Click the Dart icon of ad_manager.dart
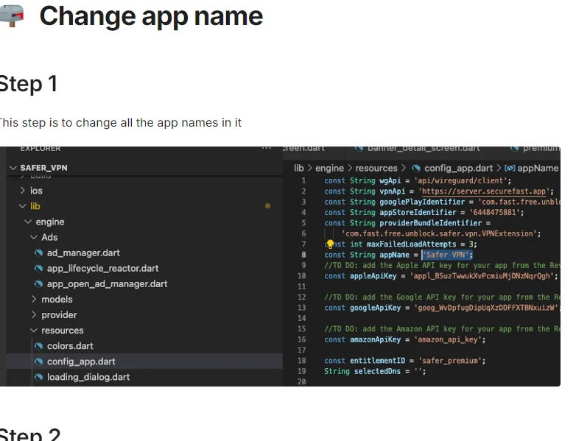Viewport: 576px width, 441px height. tap(38, 253)
